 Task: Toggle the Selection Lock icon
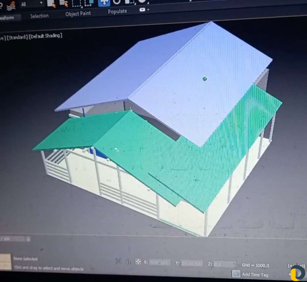[x=128, y=261]
